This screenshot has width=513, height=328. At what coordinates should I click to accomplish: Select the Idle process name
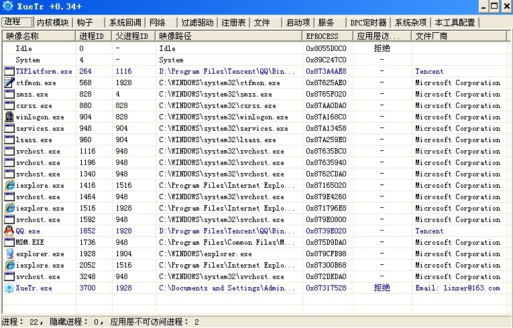click(24, 48)
